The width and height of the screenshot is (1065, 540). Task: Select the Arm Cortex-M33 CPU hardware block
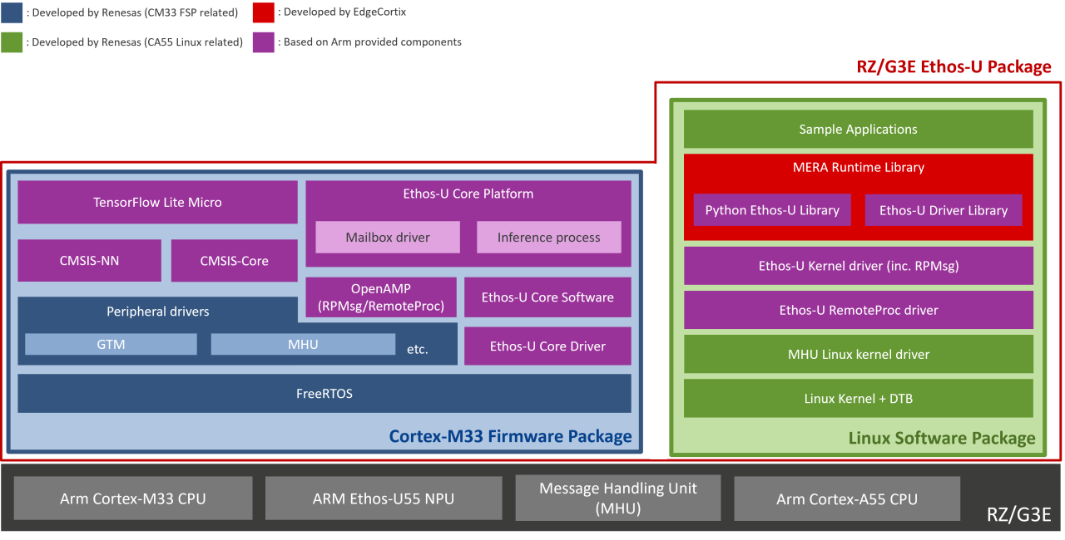click(132, 498)
